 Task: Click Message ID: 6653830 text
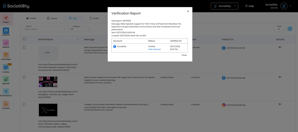tap(121, 21)
